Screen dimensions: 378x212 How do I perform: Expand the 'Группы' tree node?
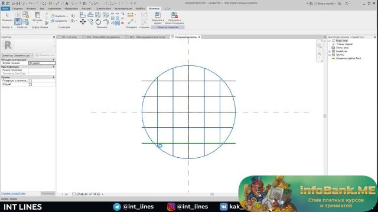tap(330, 55)
